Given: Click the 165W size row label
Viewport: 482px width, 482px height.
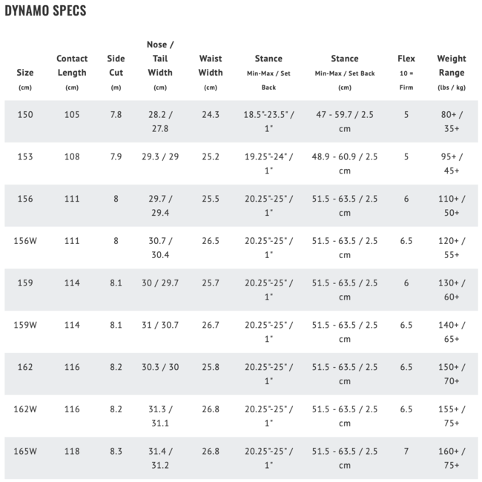Looking at the screenshot, I should pos(25,451).
